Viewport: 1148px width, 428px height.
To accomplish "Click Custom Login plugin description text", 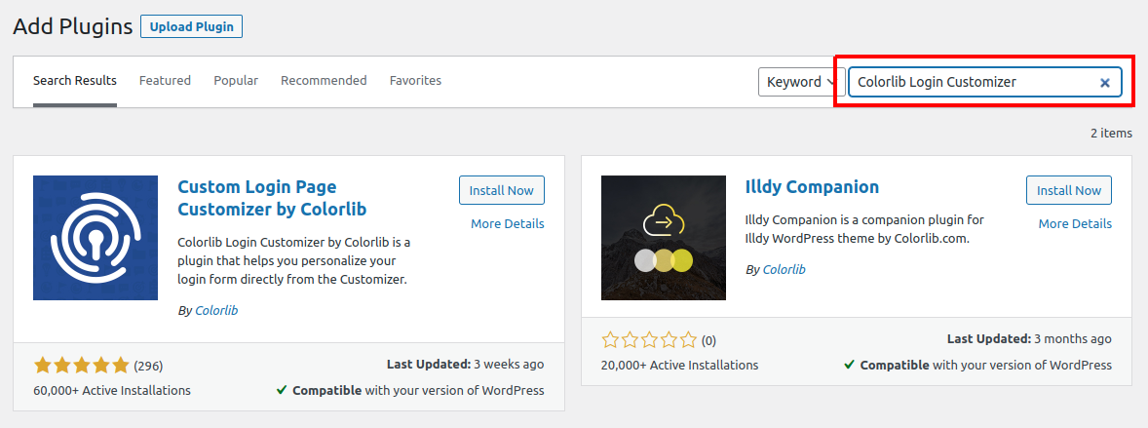I will 294,261.
